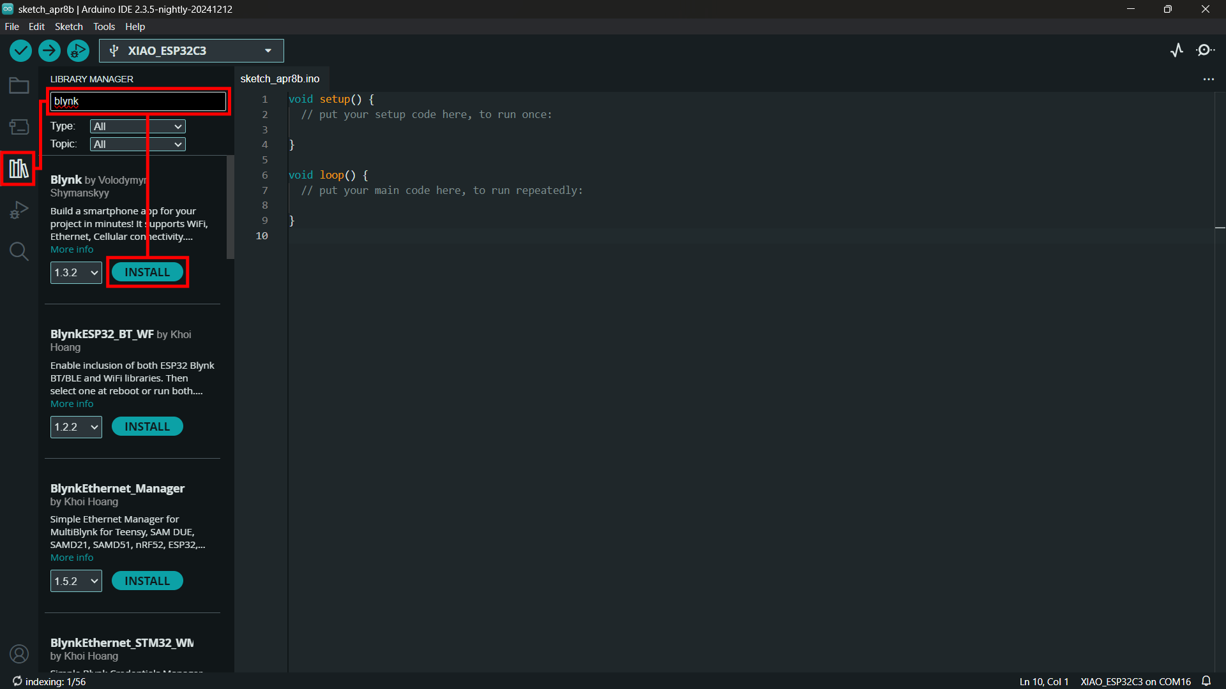
Task: Click the BlynkESP32_BT_WF library title
Action: pos(102,334)
